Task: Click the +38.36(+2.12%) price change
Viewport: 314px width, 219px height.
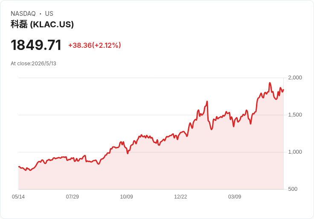Action: [x=95, y=45]
